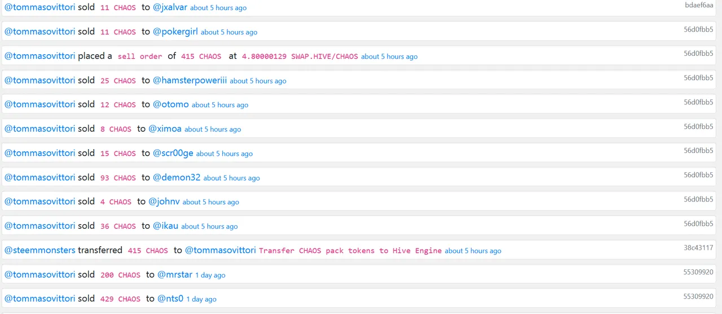Open transaction ID 56d0fbb5 in the @demon32 row
This screenshot has height=314, width=722.
point(699,175)
